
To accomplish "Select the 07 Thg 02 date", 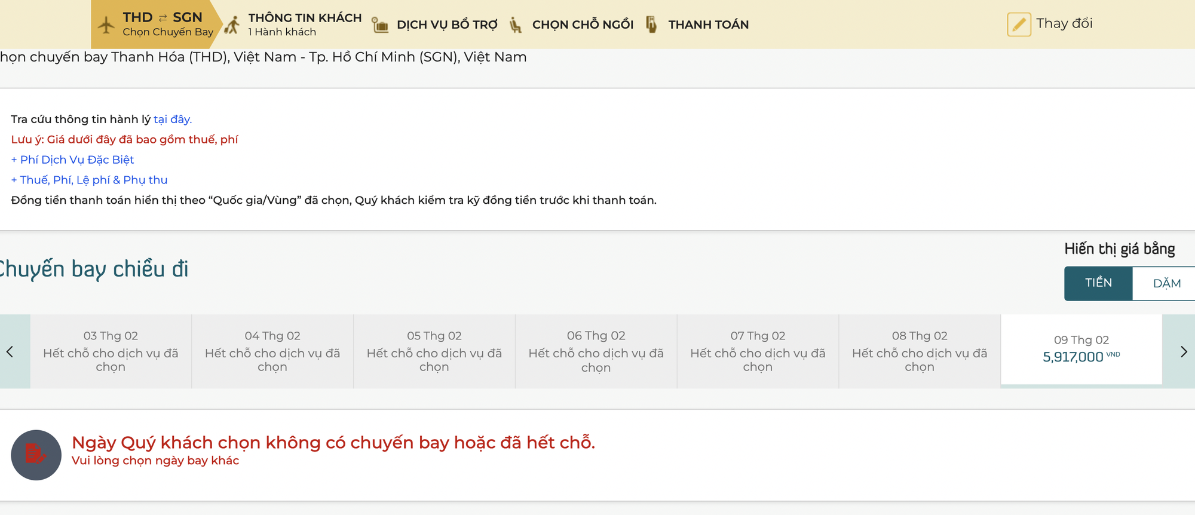I will [758, 351].
